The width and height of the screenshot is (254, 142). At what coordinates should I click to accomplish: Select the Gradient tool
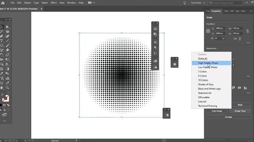tap(7, 69)
